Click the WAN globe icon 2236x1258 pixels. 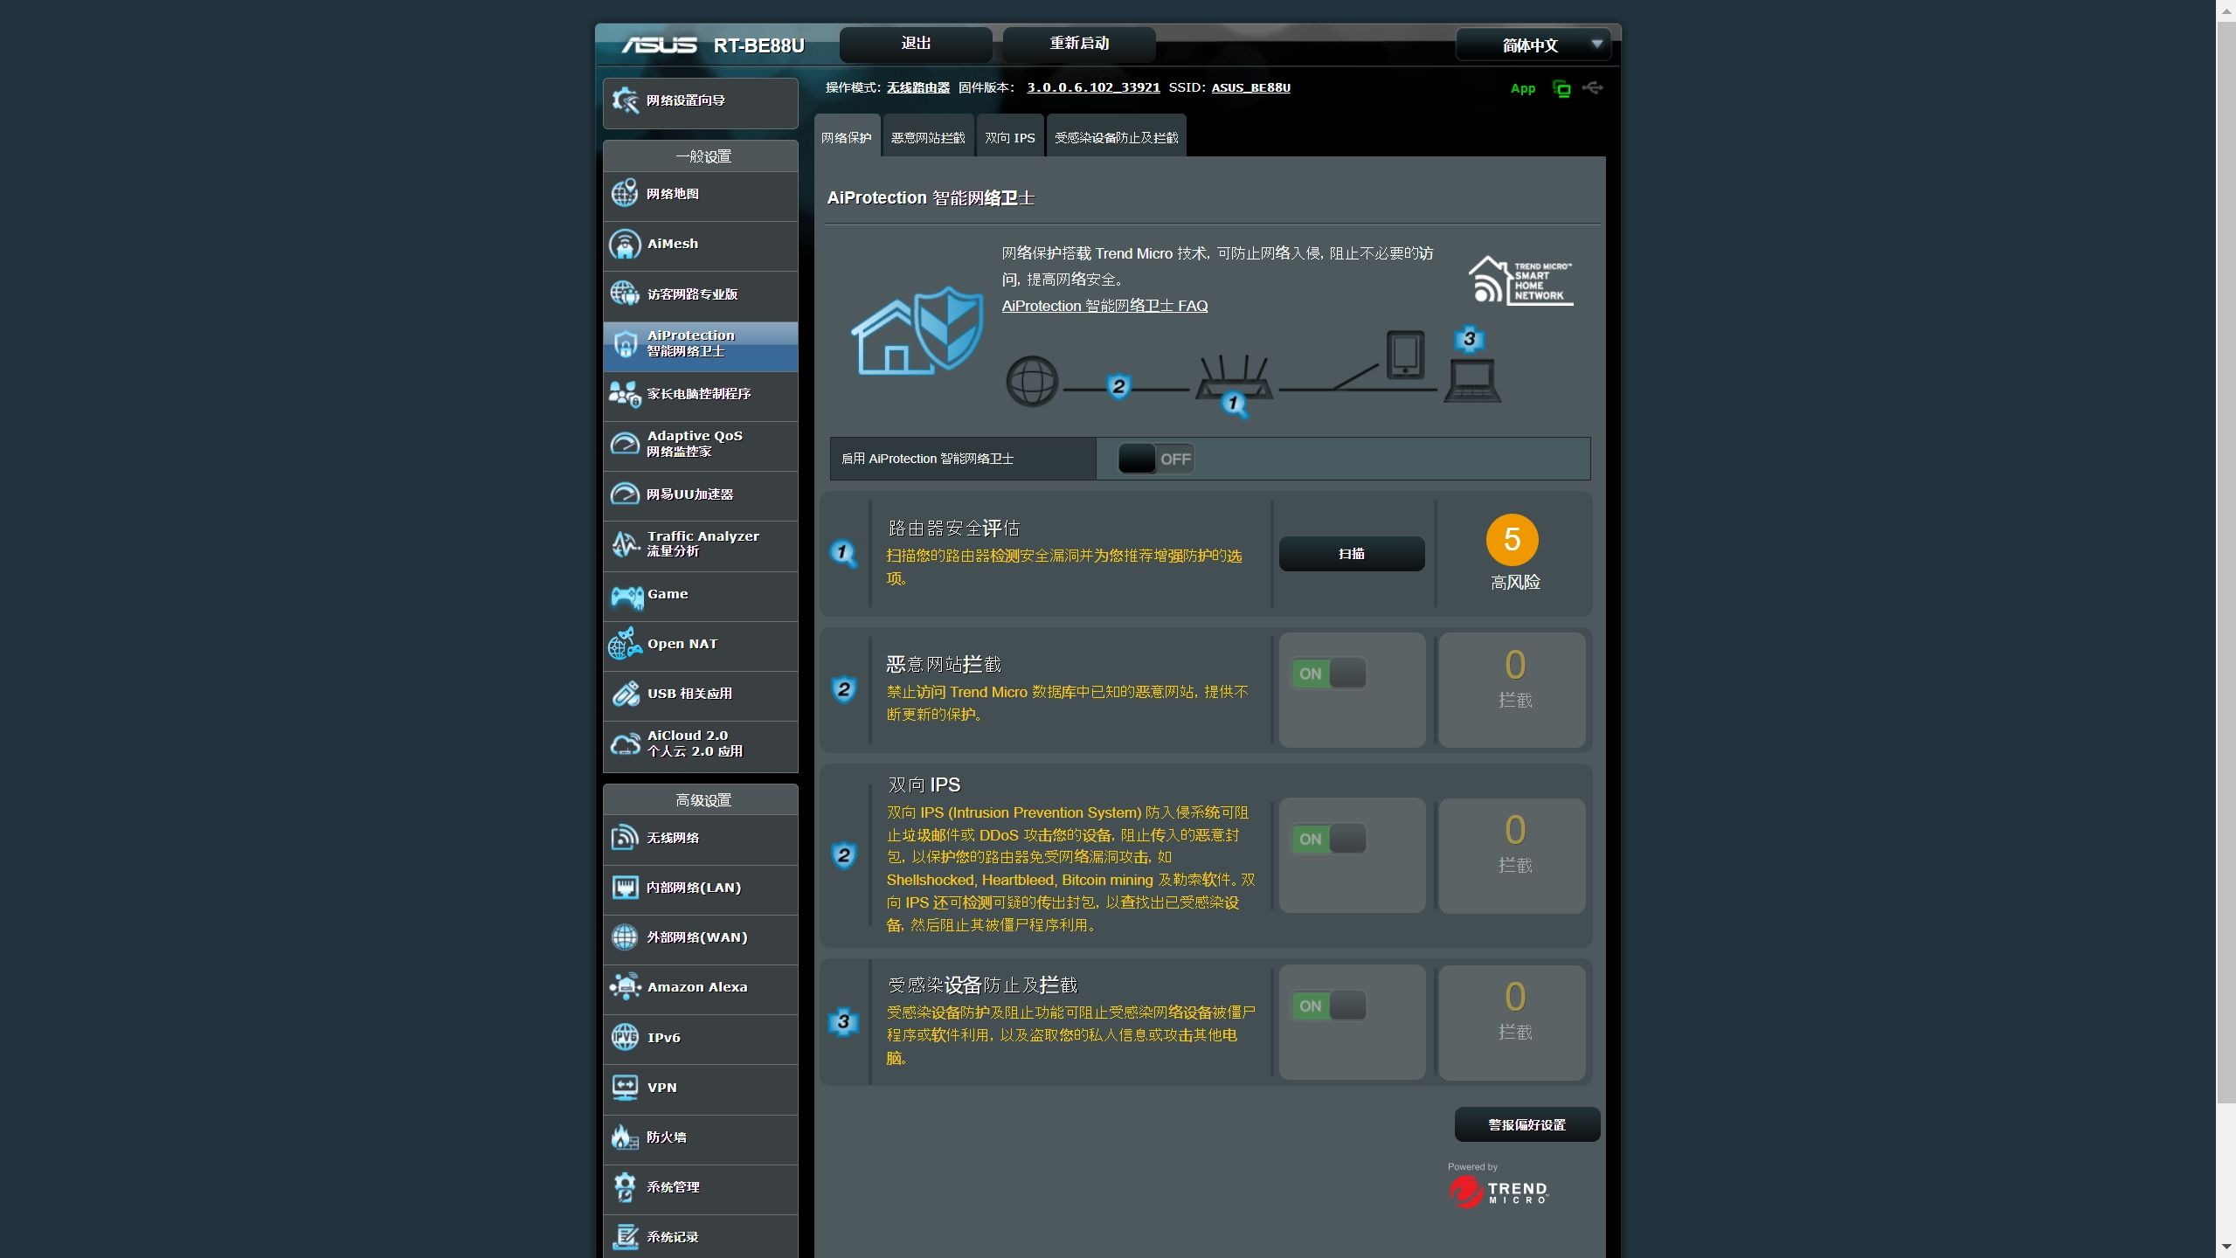(625, 937)
